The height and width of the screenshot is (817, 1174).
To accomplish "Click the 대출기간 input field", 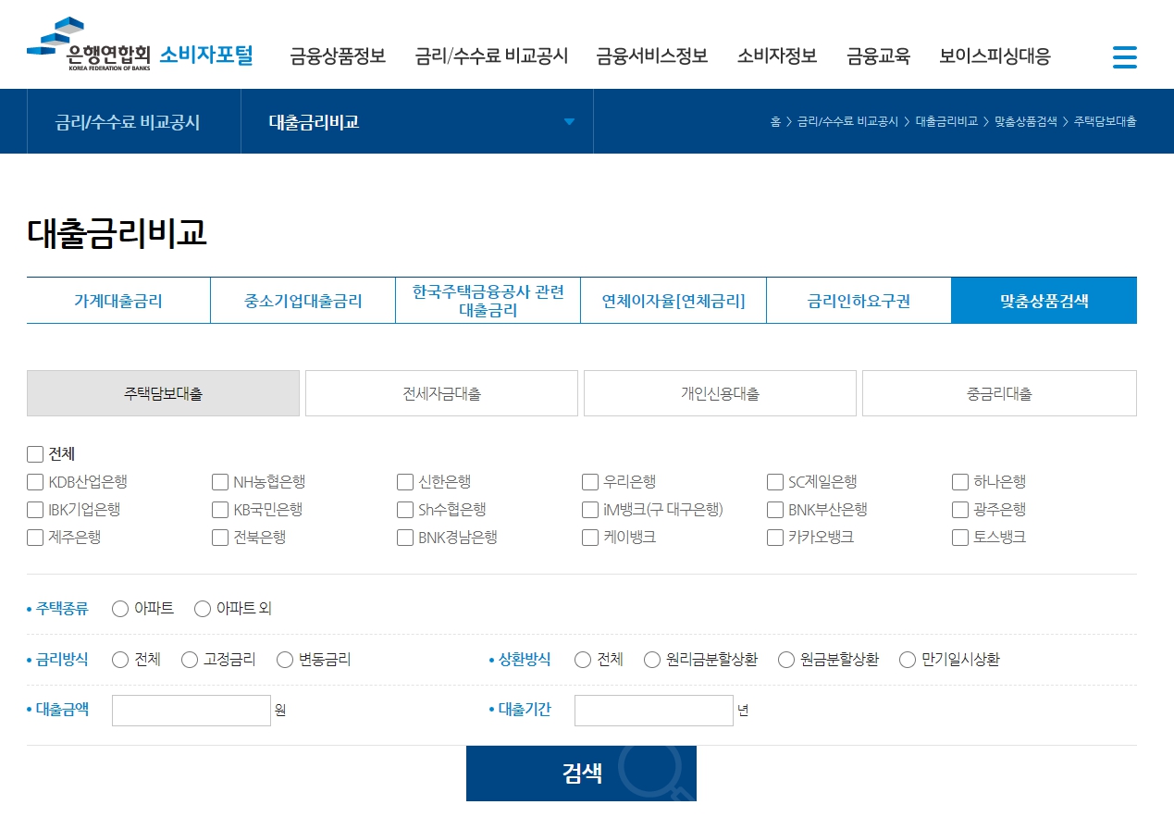I will coord(653,710).
